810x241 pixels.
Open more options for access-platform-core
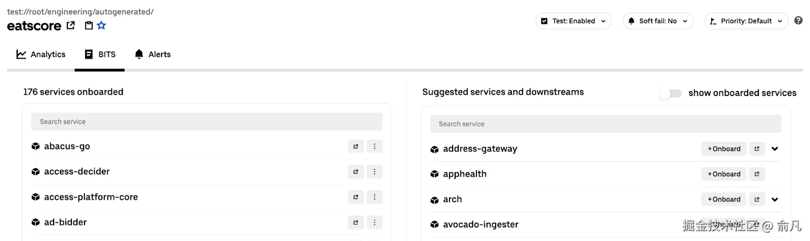pyautogui.click(x=375, y=197)
